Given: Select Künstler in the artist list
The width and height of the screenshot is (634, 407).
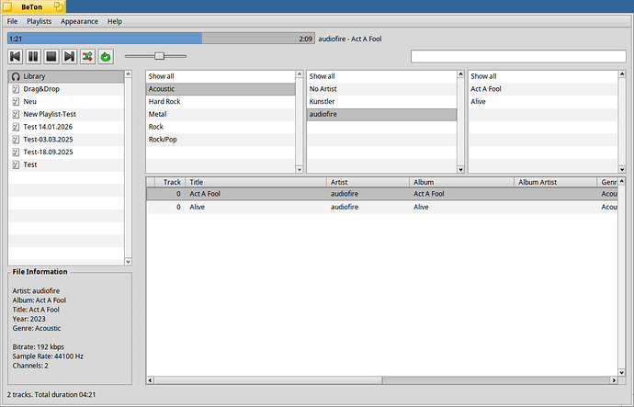Looking at the screenshot, I should click(323, 101).
